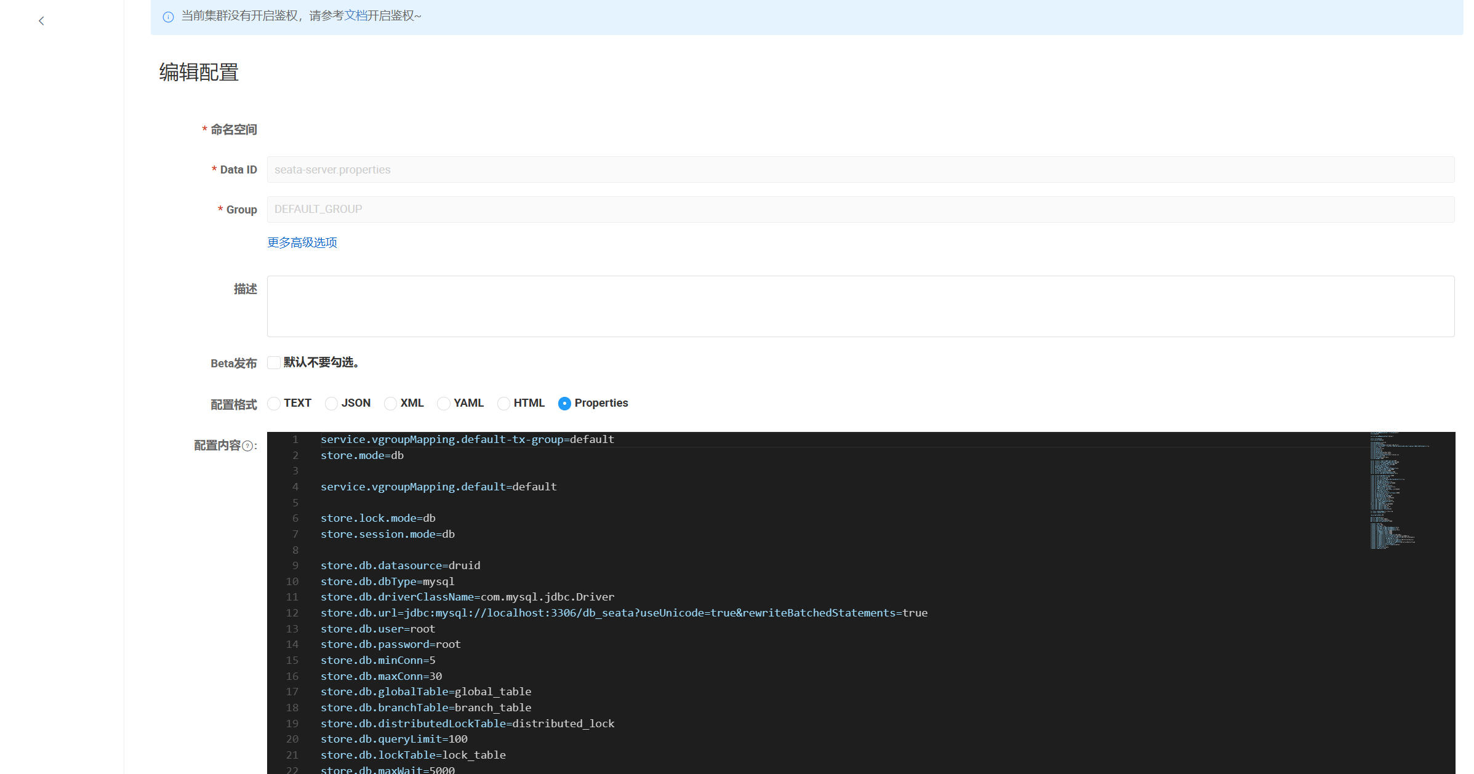The image size is (1474, 774).
Task: Open the 文档 link in banner
Action: (x=355, y=15)
